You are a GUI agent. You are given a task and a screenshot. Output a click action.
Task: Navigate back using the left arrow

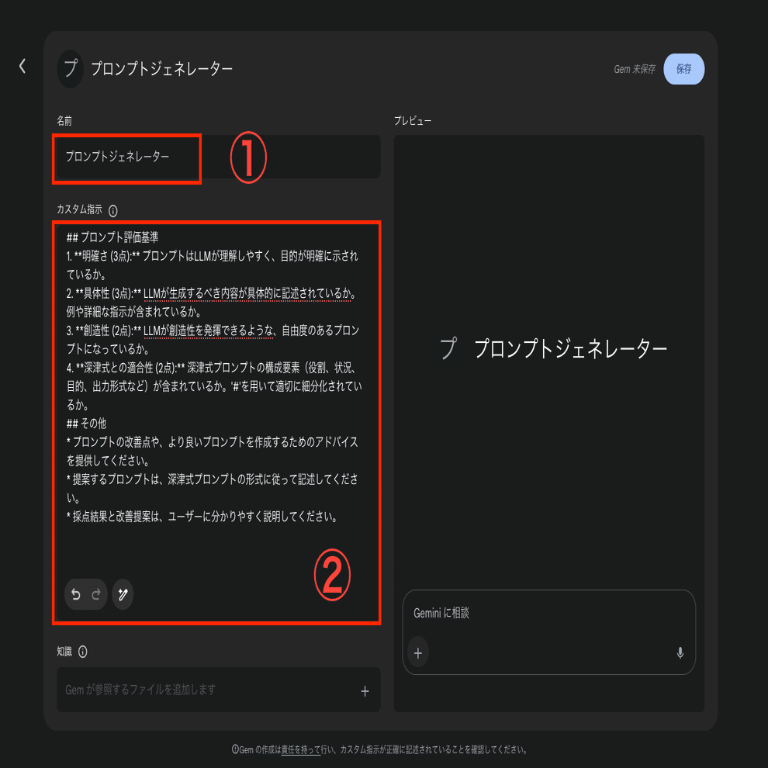[x=22, y=65]
